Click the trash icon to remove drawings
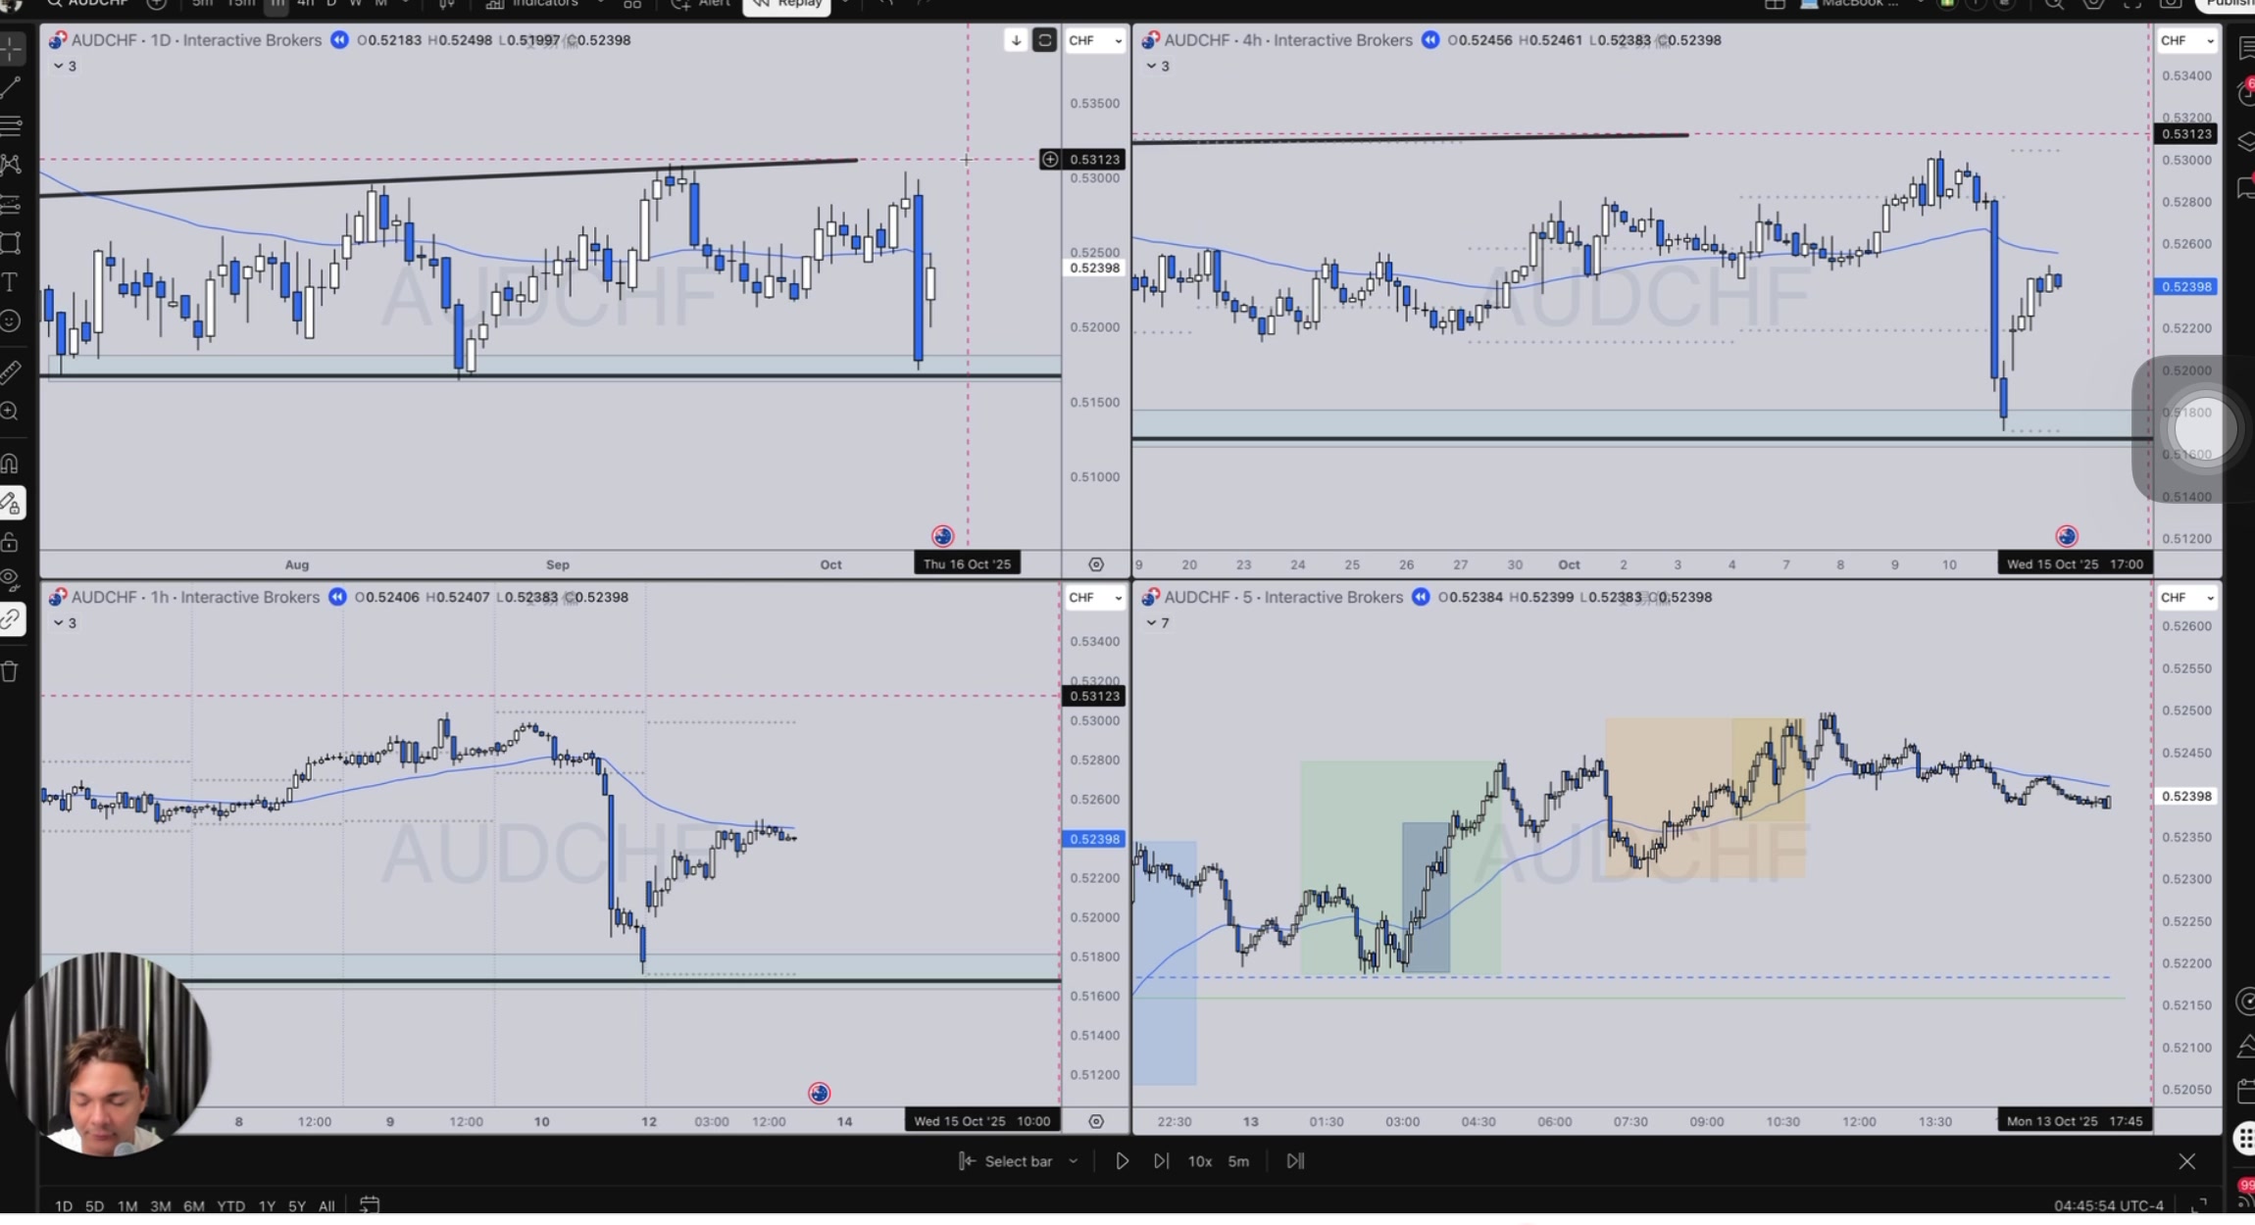This screenshot has height=1225, width=2255. pyautogui.click(x=12, y=671)
